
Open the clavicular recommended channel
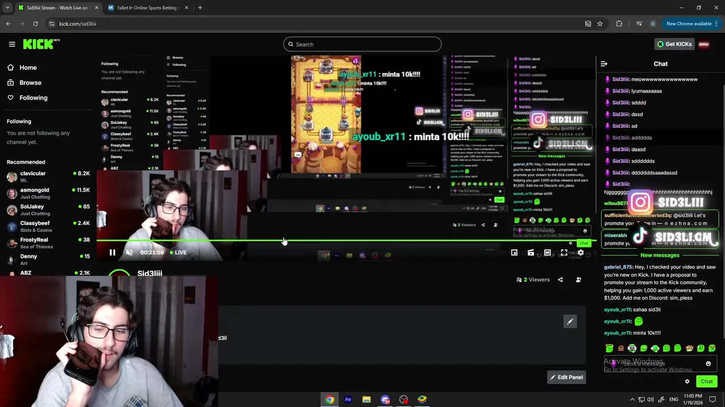click(x=48, y=176)
